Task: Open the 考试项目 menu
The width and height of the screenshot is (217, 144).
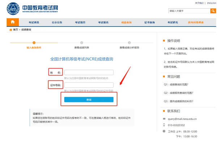Action: (x=80, y=22)
